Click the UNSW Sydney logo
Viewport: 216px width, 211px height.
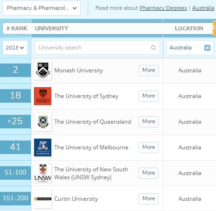click(43, 173)
